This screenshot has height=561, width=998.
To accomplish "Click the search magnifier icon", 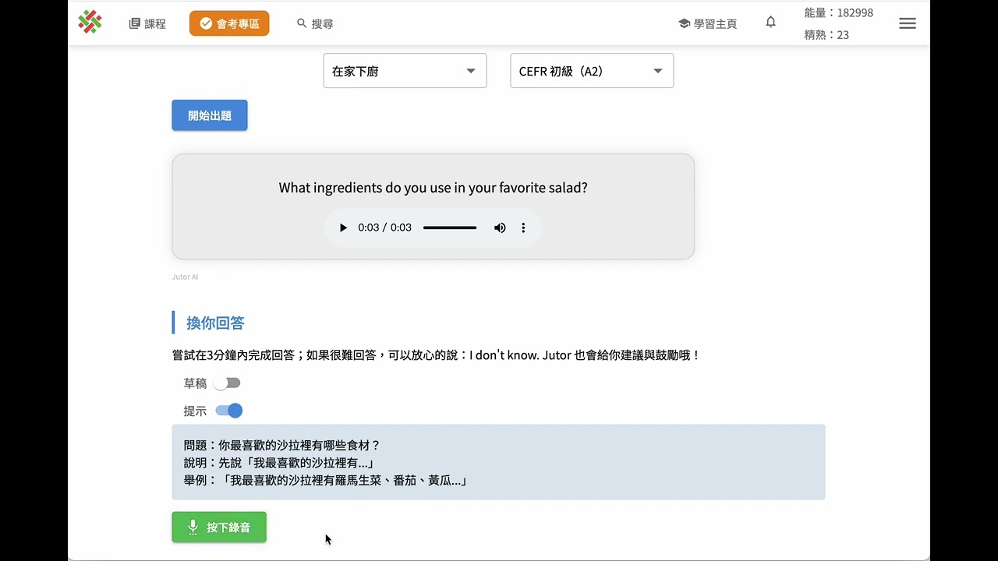I will point(302,23).
